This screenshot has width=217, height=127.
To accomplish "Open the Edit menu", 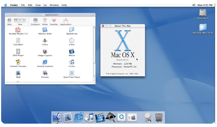I will coord(30,5).
